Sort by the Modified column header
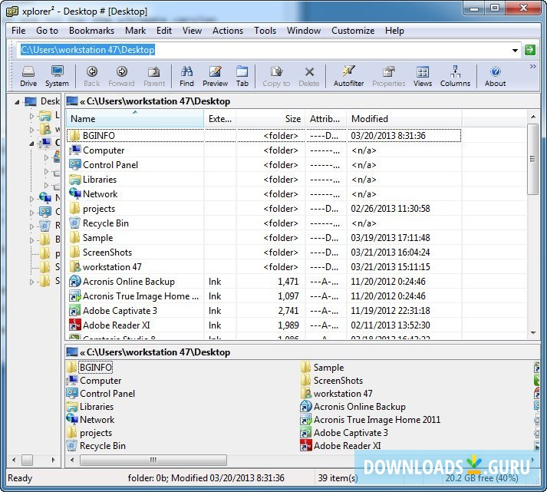 [x=404, y=119]
